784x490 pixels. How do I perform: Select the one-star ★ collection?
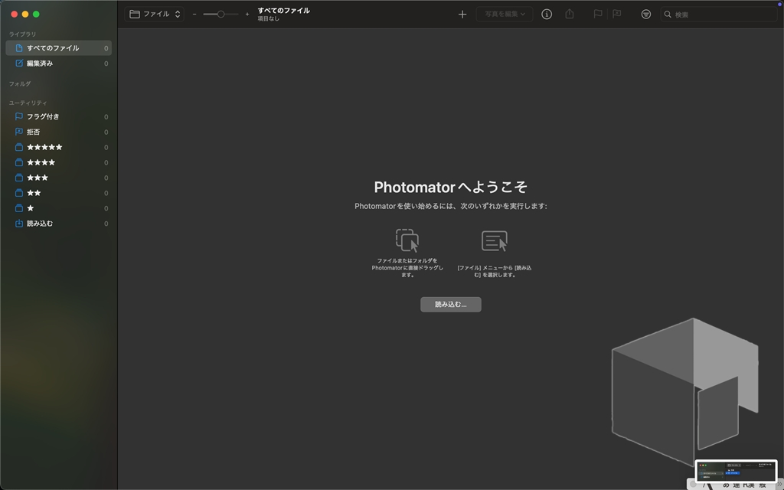58,208
